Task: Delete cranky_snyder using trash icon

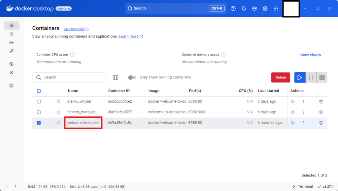Action: click(x=321, y=102)
